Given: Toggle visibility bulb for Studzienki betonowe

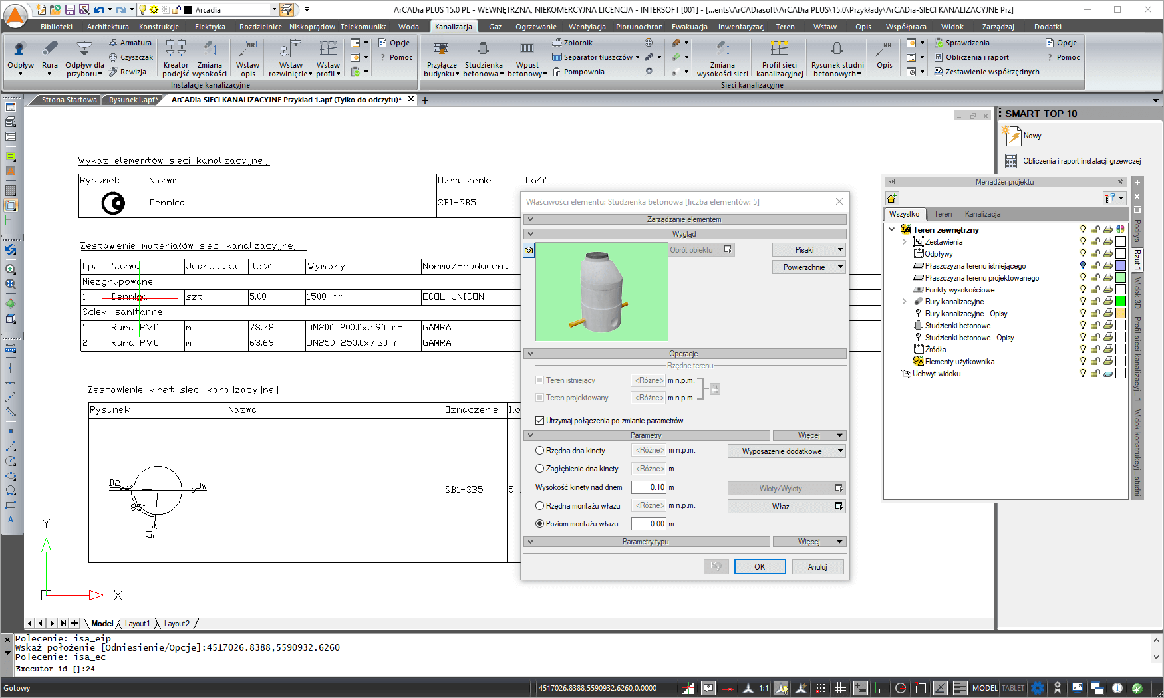Looking at the screenshot, I should tap(1083, 326).
